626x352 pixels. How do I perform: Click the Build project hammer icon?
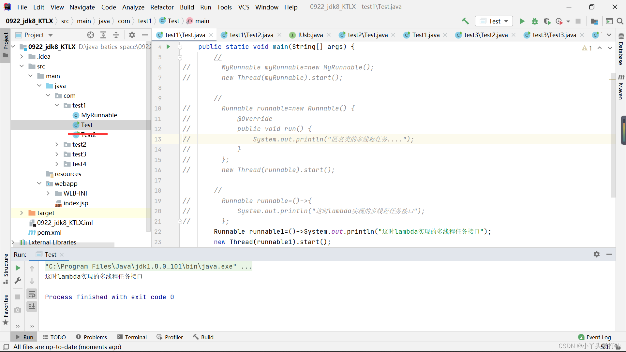[465, 21]
